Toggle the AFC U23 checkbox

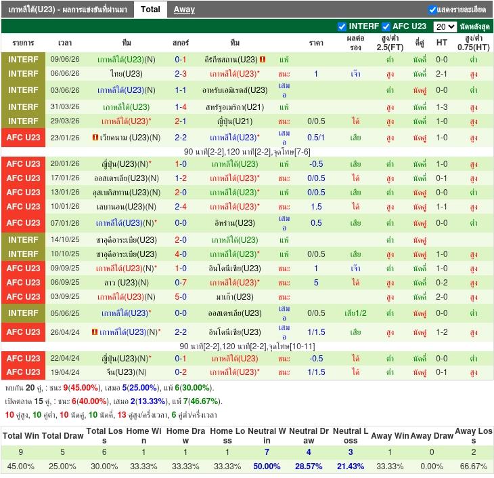tap(386, 26)
